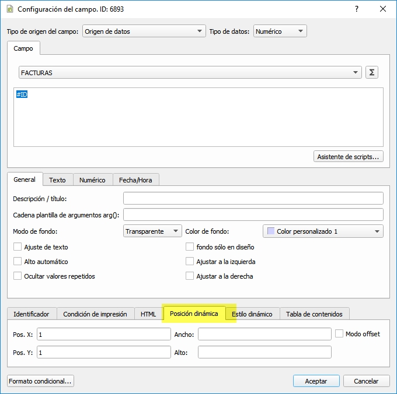Click the Color personalizado 1 swatch

[x=271, y=231]
